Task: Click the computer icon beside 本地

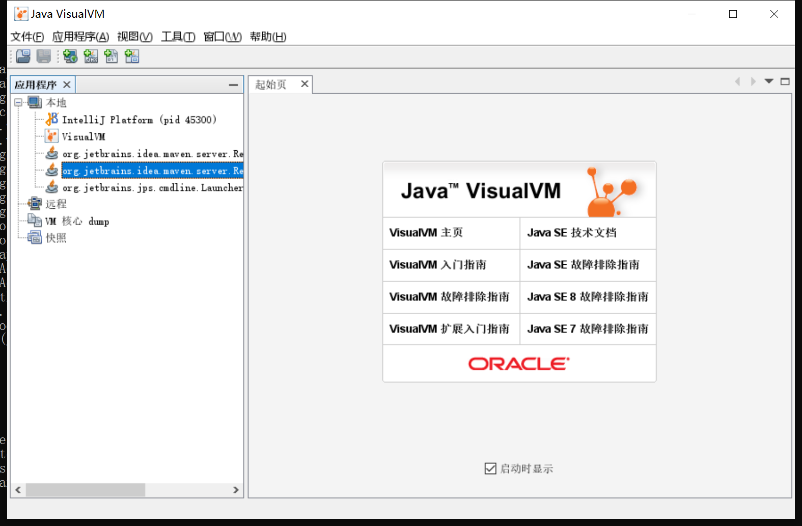Action: (35, 102)
